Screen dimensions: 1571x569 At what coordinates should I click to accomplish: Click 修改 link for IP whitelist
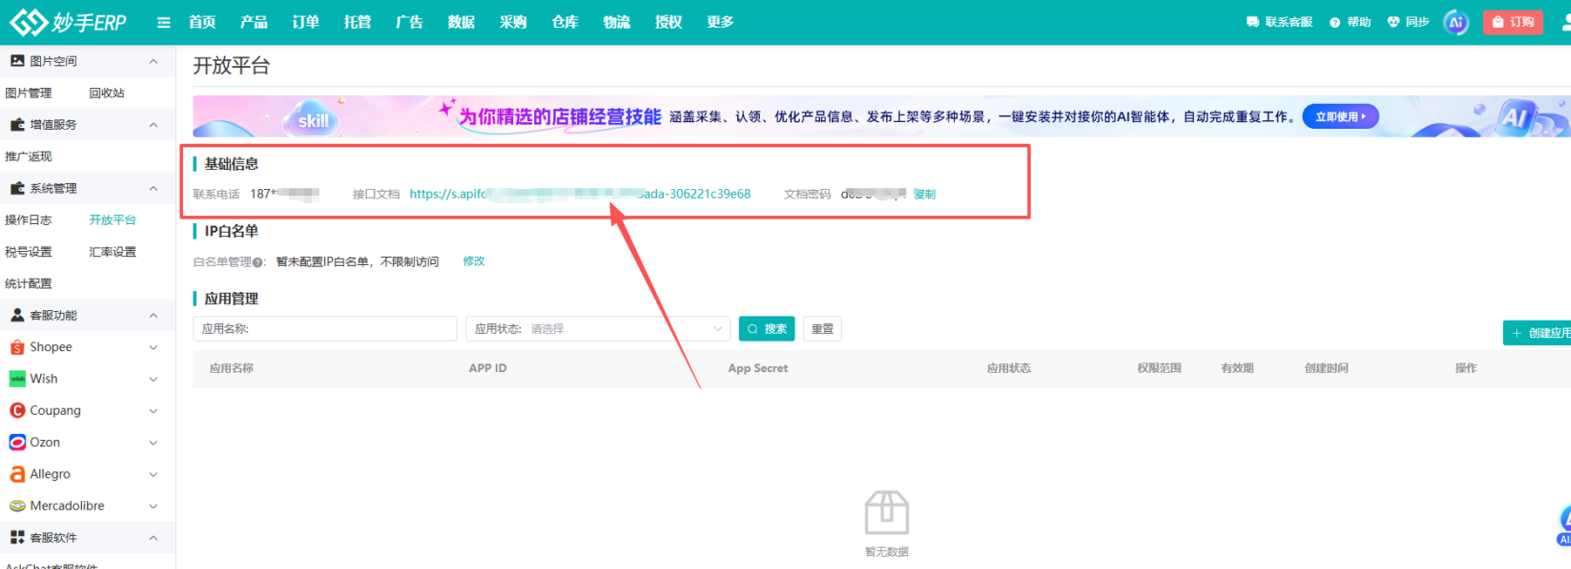pyautogui.click(x=474, y=261)
